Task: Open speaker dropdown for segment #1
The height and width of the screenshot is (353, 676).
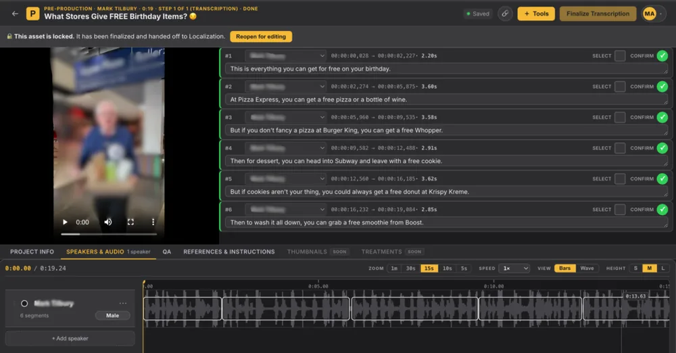Action: click(286, 55)
